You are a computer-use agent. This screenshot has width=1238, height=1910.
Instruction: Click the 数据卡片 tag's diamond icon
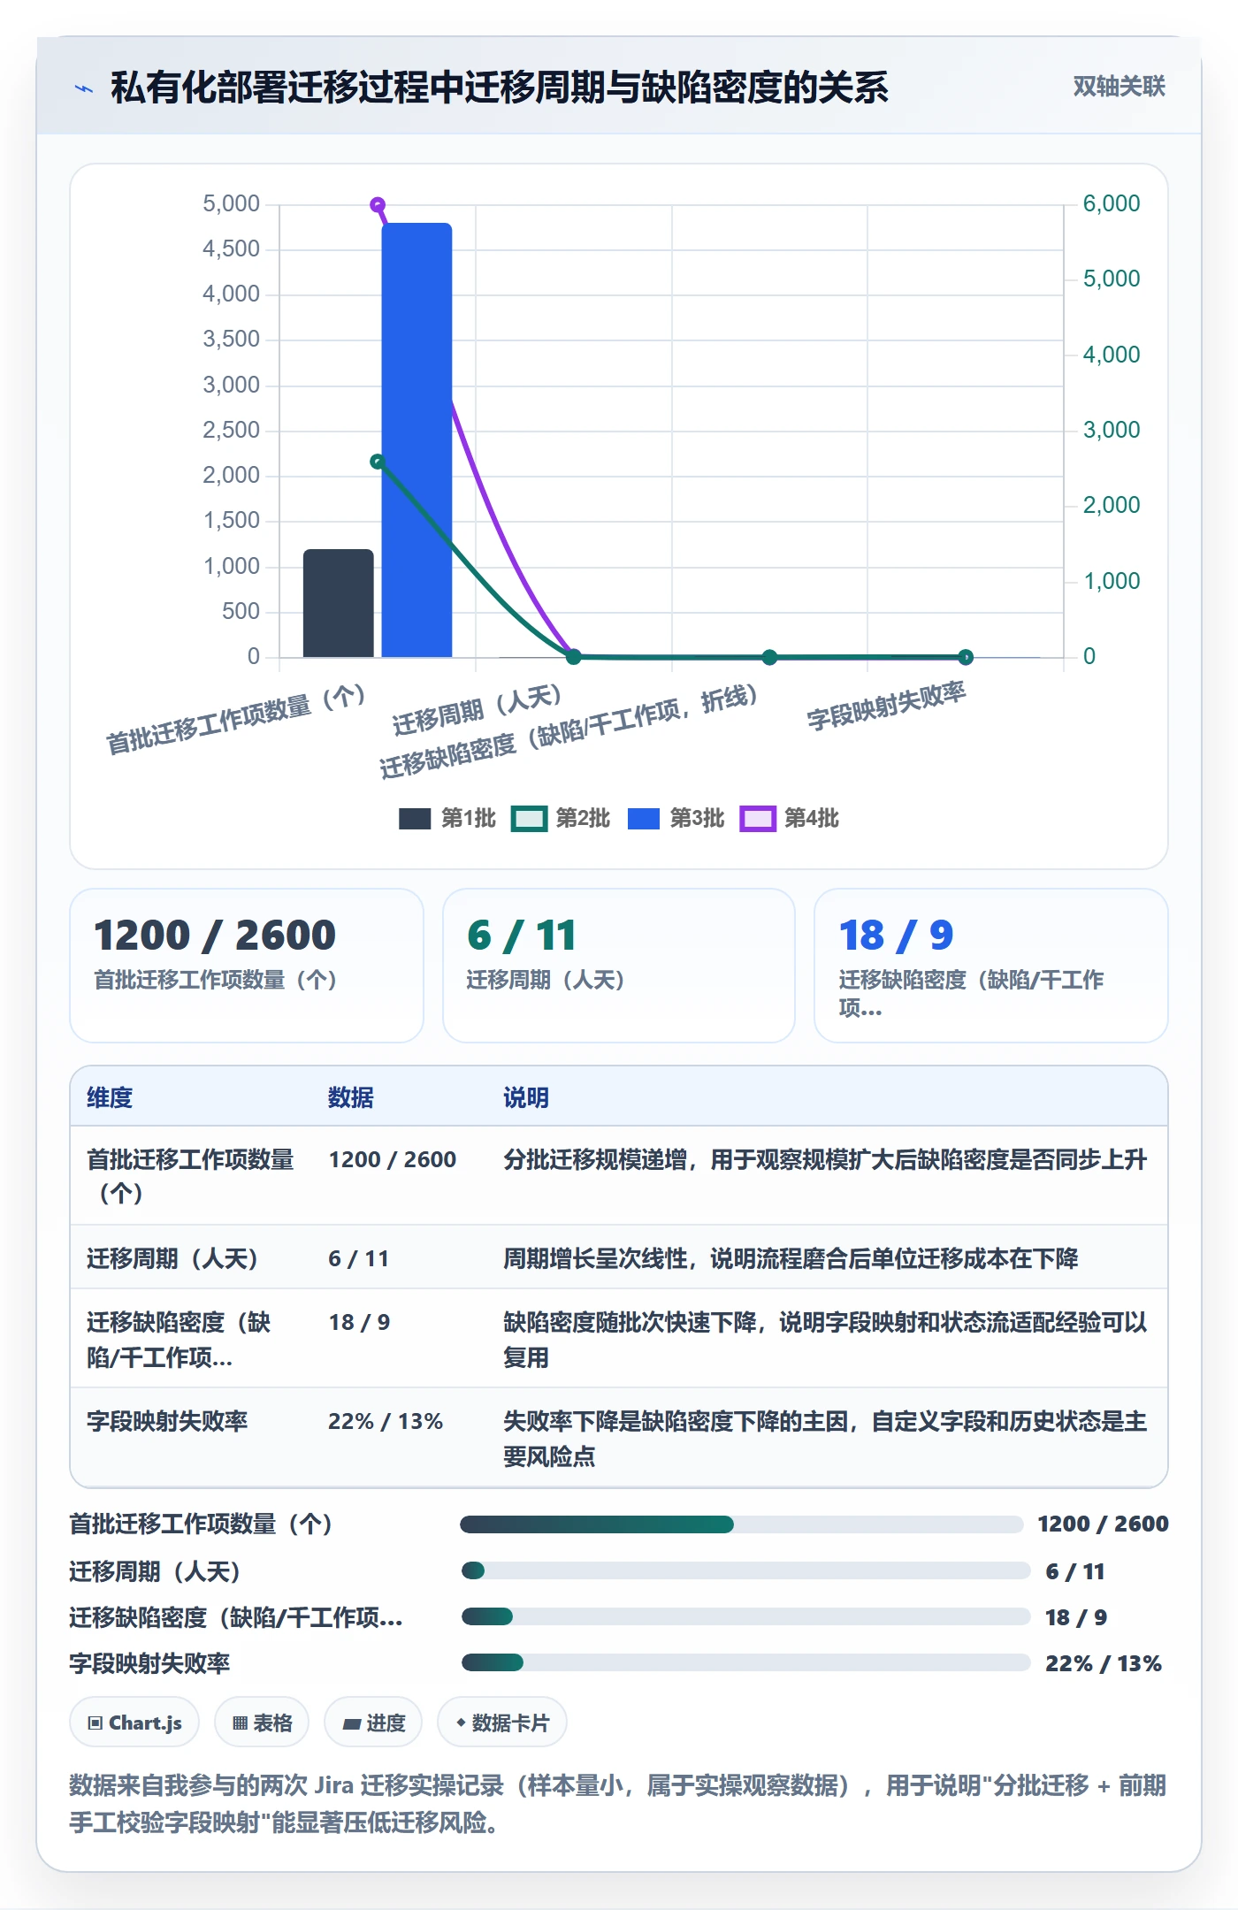click(460, 1723)
